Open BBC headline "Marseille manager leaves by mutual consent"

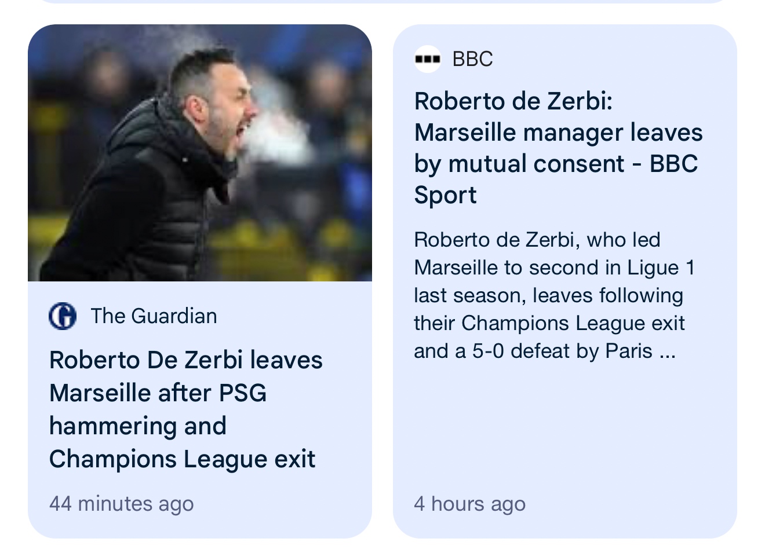558,133
